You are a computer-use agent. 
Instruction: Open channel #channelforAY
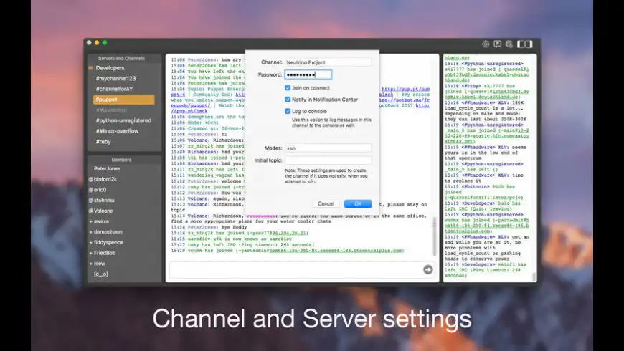[114, 89]
